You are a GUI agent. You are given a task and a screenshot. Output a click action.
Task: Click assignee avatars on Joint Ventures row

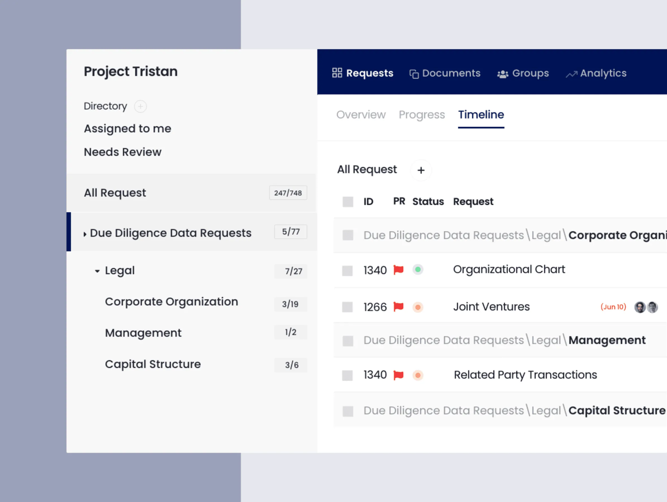(x=645, y=307)
